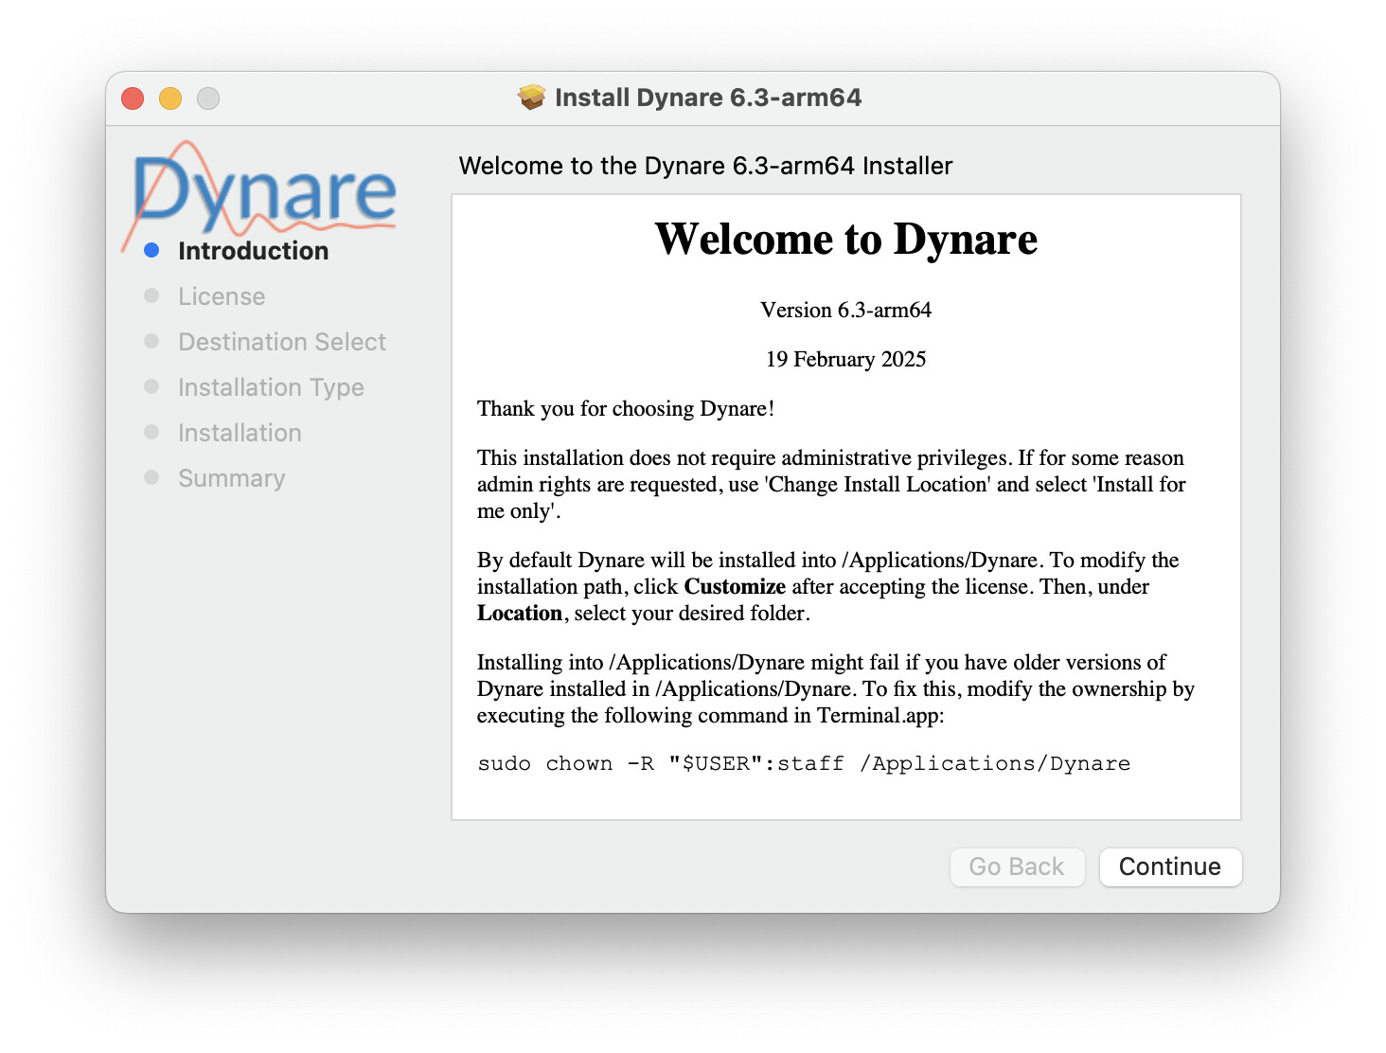Close the installer with red button
Viewport: 1386px width, 1053px height.
tap(133, 98)
